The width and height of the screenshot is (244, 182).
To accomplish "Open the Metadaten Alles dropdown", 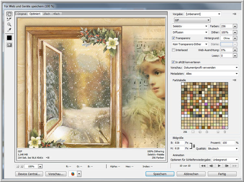I will [212, 74].
